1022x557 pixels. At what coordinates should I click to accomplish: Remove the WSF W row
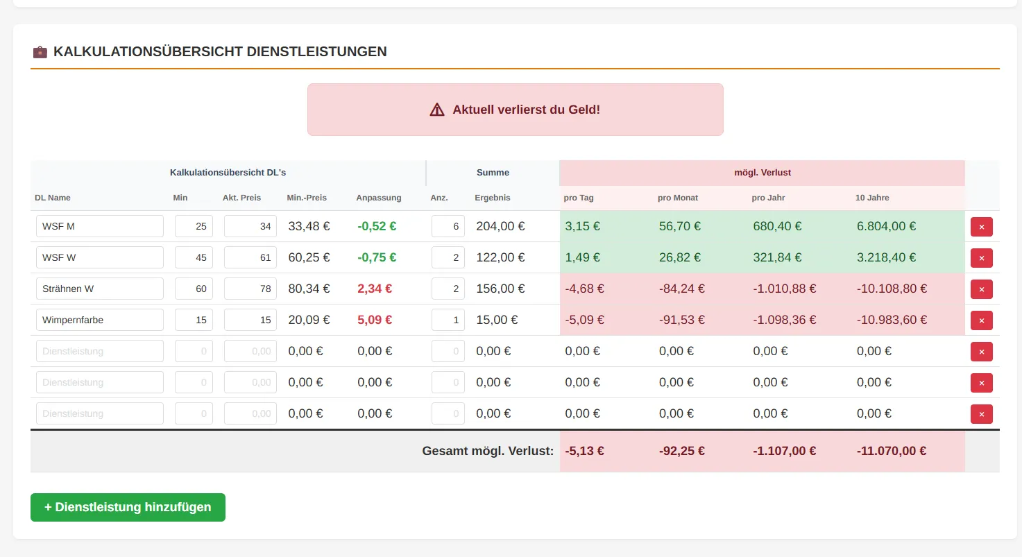coord(981,258)
